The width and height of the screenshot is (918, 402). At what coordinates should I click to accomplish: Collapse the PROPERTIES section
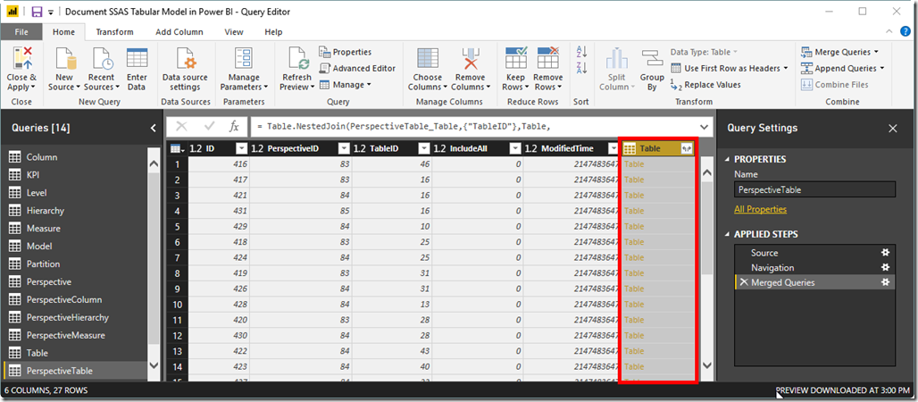click(x=728, y=159)
